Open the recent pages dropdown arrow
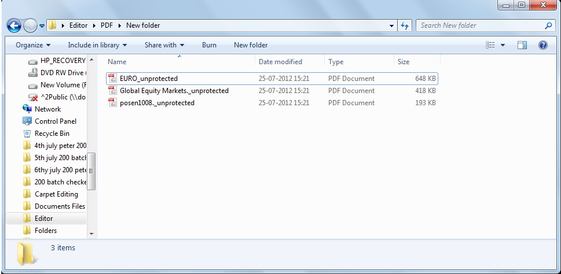561x274 pixels. 42,25
